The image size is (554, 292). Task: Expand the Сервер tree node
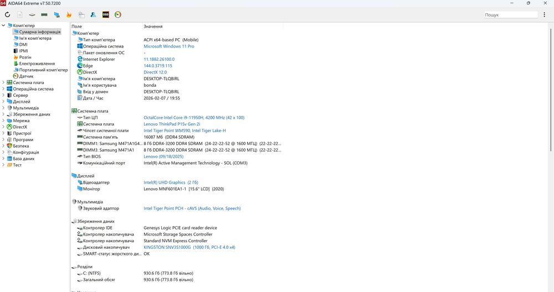coord(3,95)
